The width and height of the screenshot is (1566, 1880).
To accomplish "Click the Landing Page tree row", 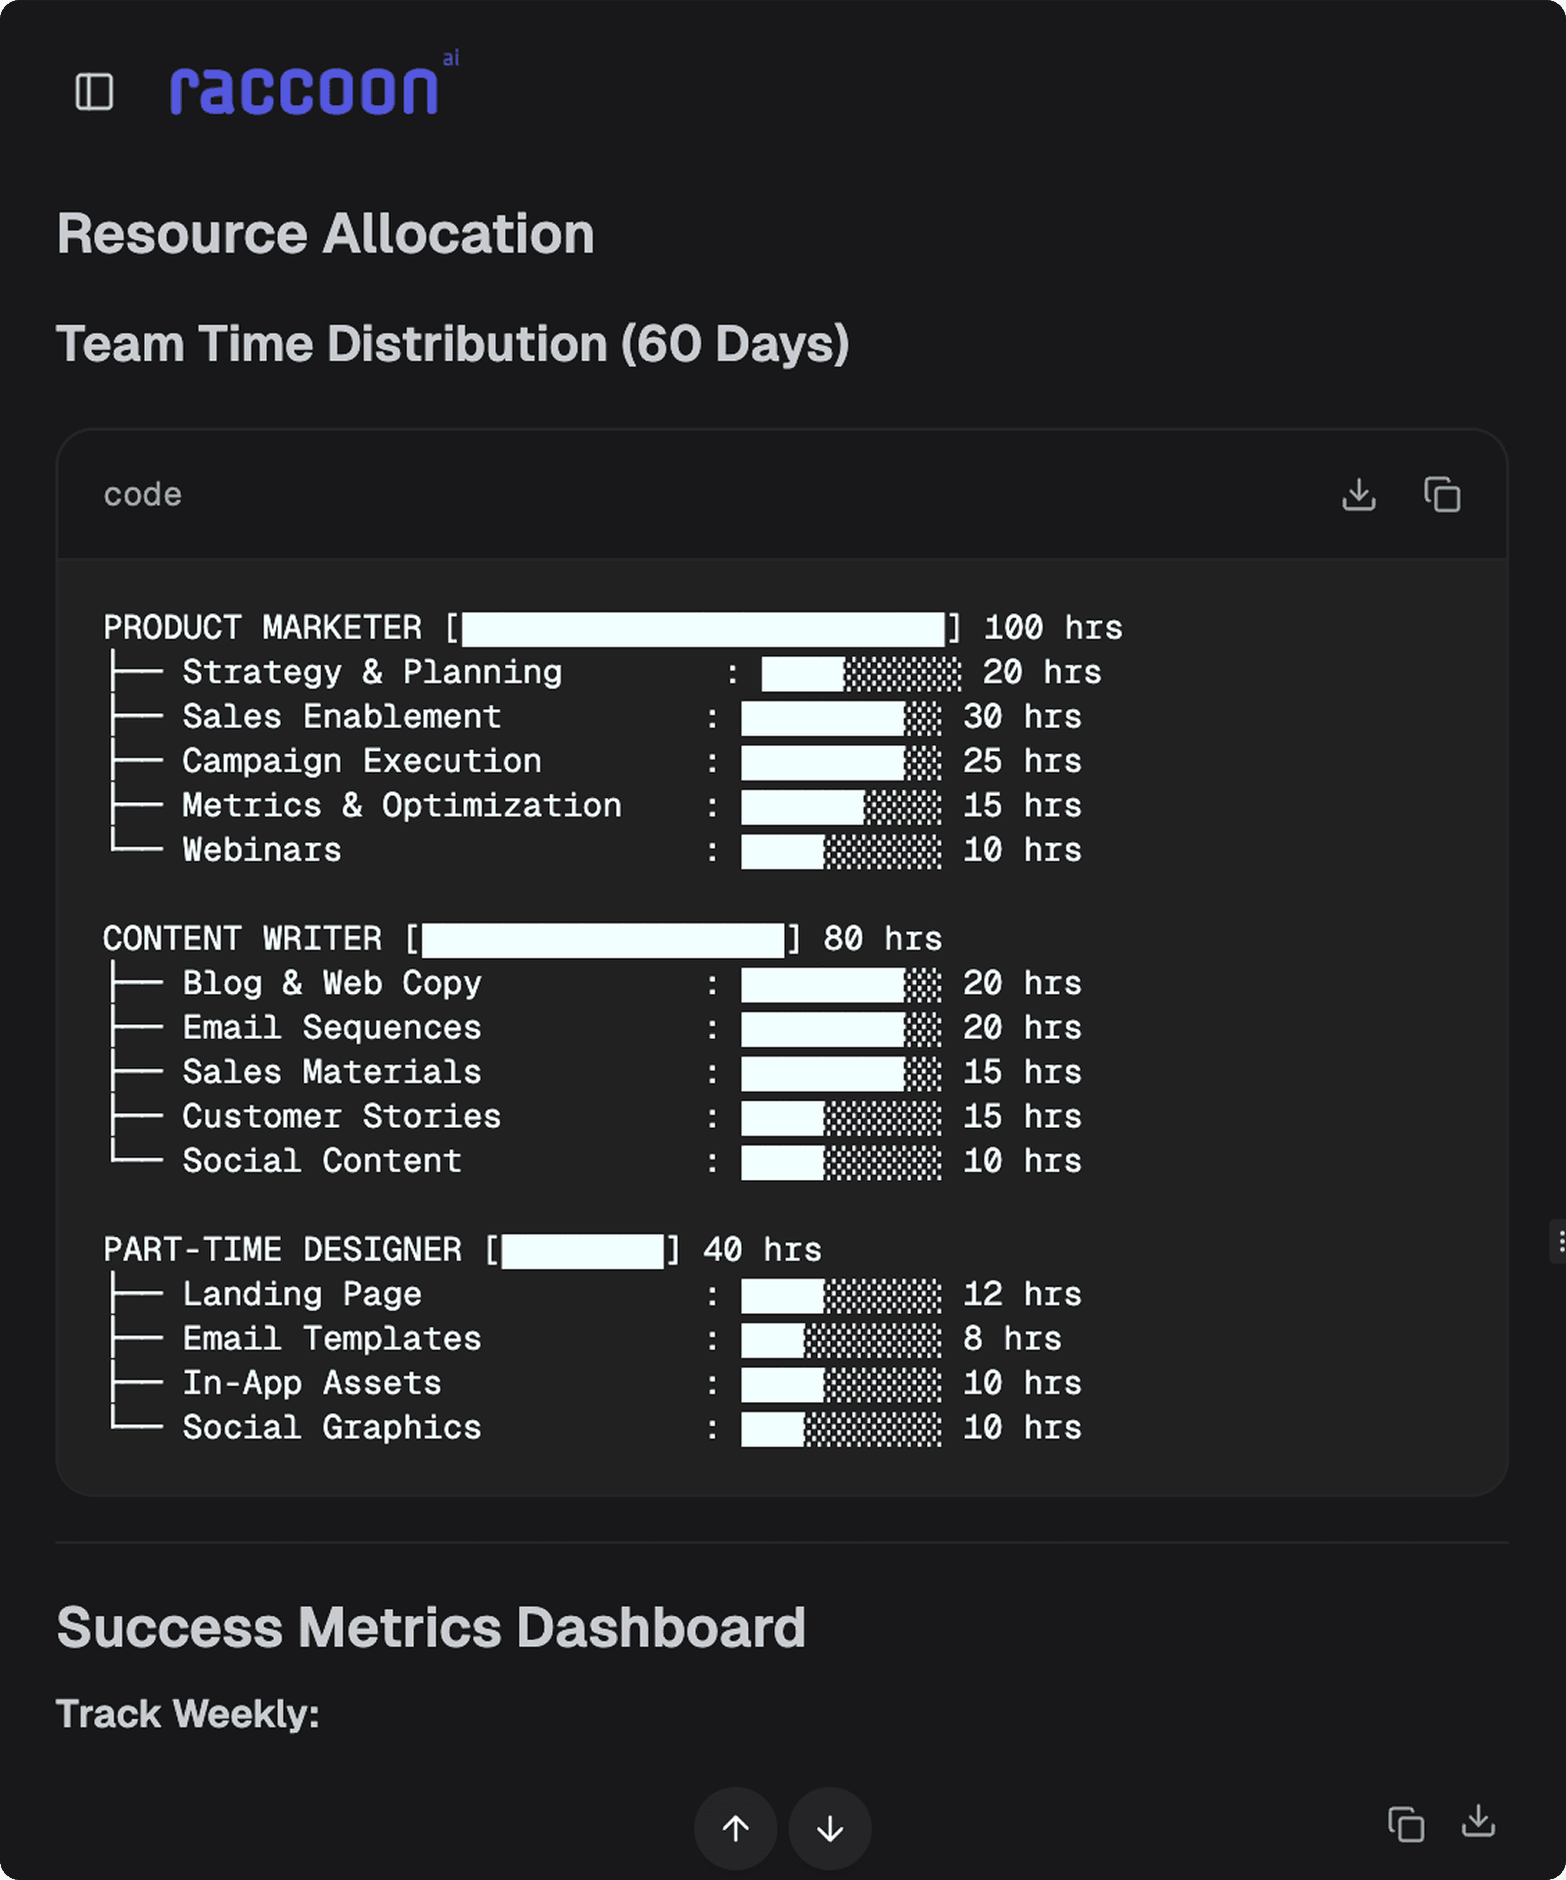I will click(x=301, y=1294).
